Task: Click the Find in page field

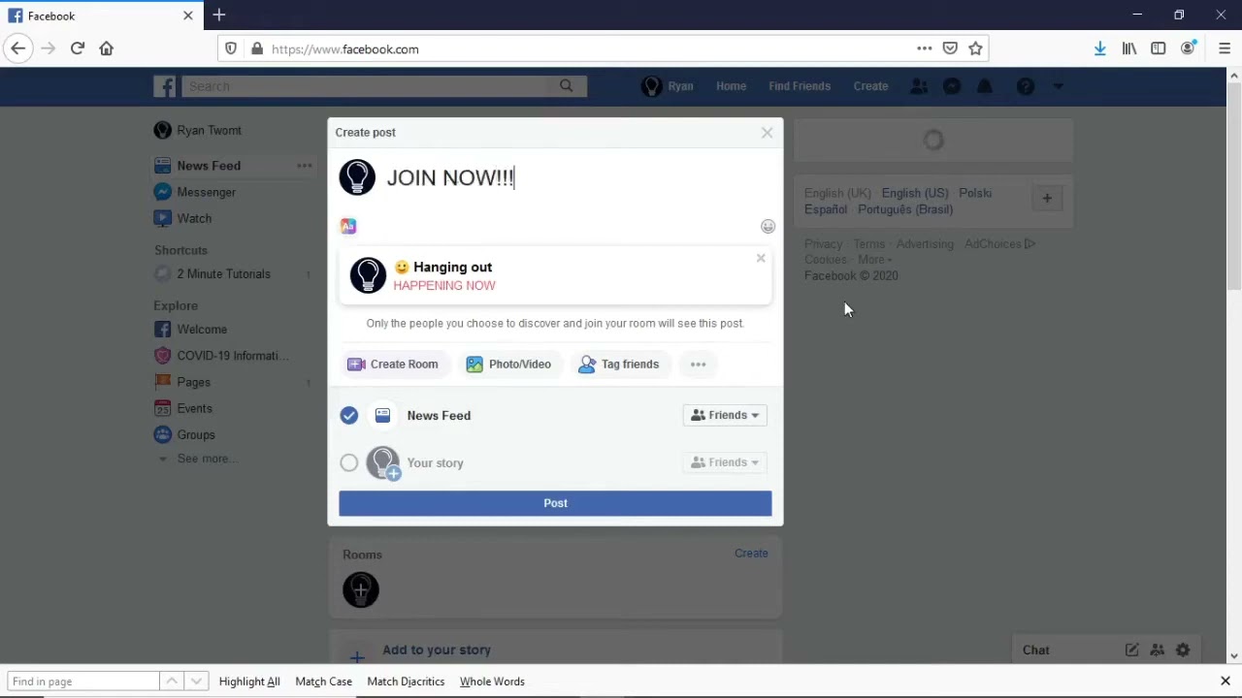Action: point(82,682)
